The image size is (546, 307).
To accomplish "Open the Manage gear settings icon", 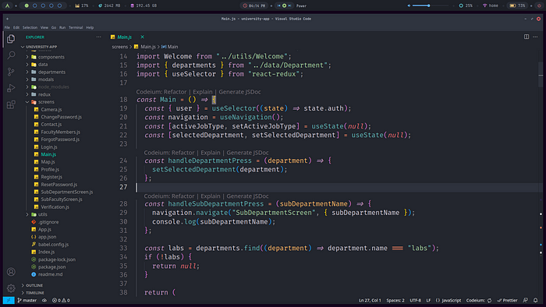I will (x=11, y=288).
